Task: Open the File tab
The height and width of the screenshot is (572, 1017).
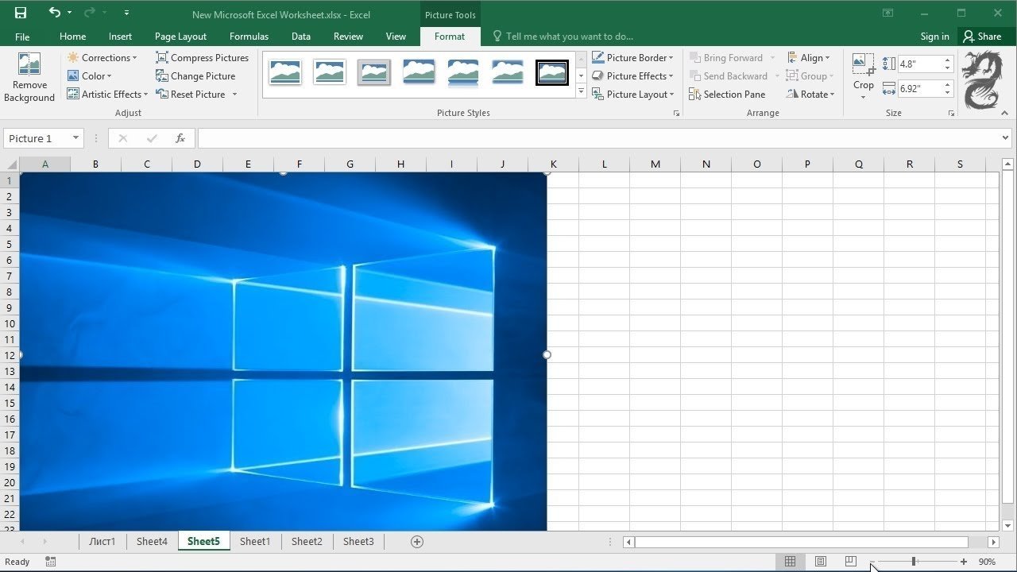Action: click(22, 37)
